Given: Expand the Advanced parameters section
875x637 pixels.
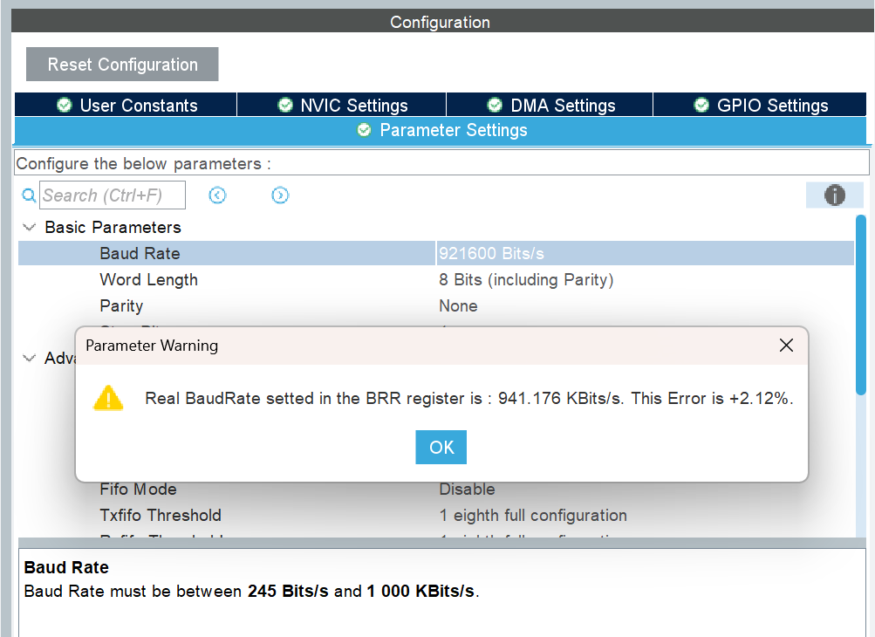Looking at the screenshot, I should click(30, 358).
